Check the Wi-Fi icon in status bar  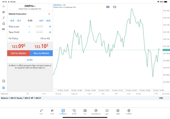pos(158,2)
